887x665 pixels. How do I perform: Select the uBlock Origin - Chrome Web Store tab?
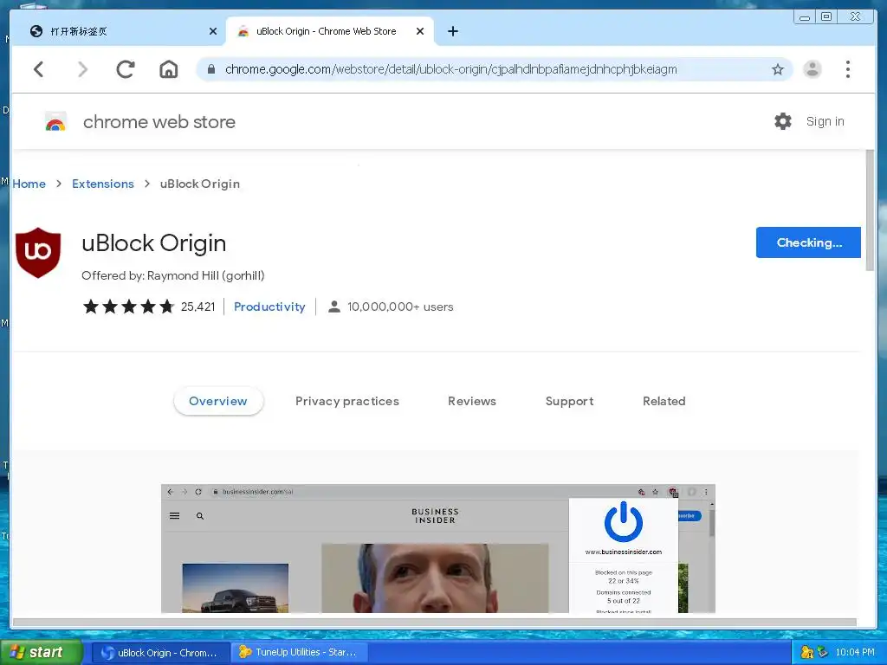[x=329, y=31]
